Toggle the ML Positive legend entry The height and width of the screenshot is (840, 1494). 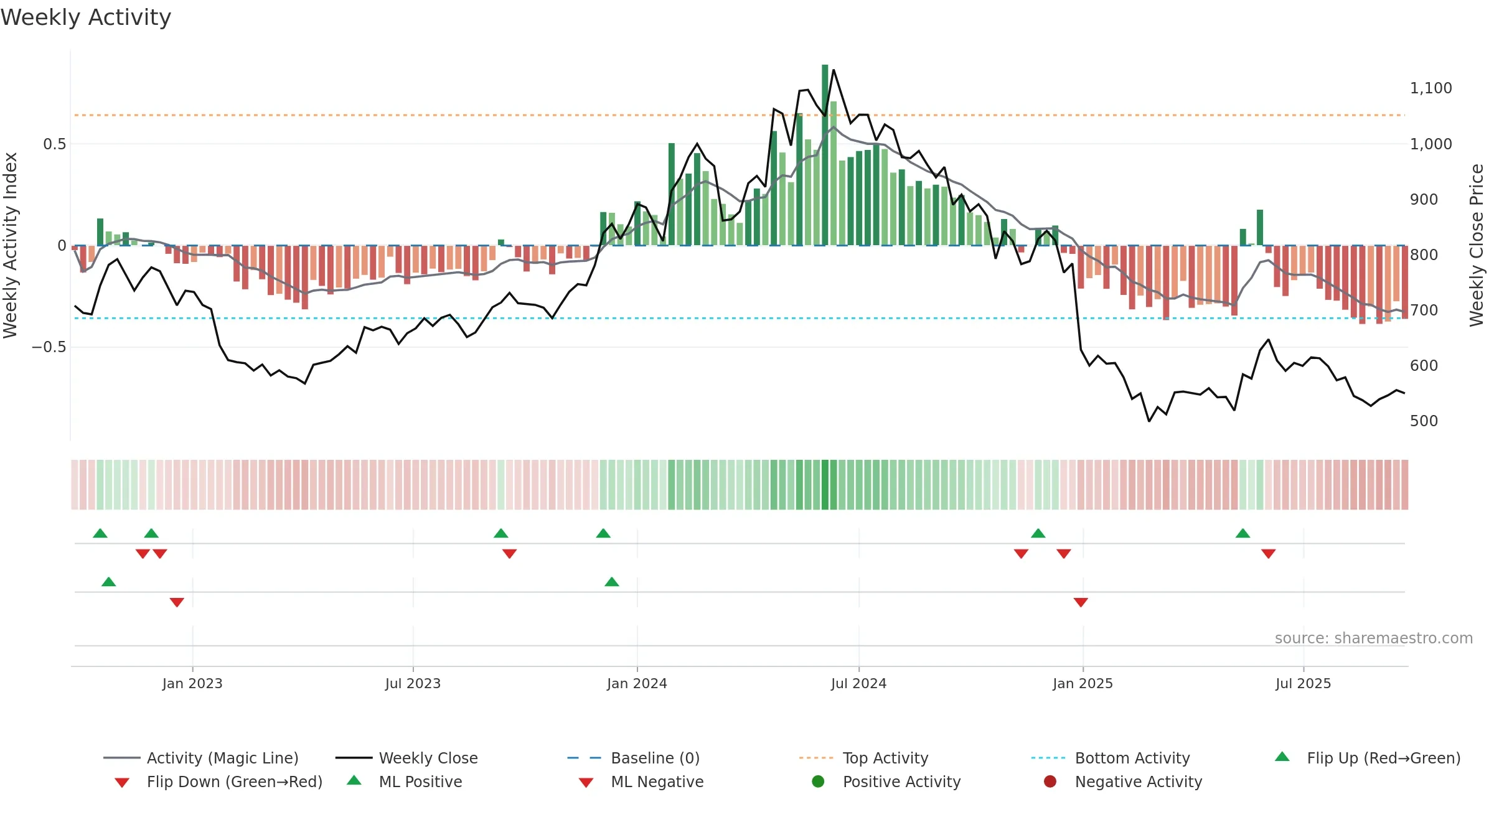404,782
